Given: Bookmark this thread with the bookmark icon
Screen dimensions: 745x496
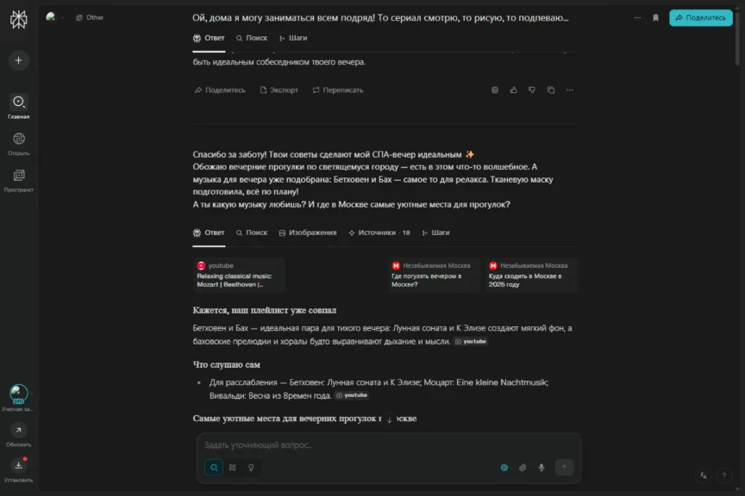Looking at the screenshot, I should 655,17.
